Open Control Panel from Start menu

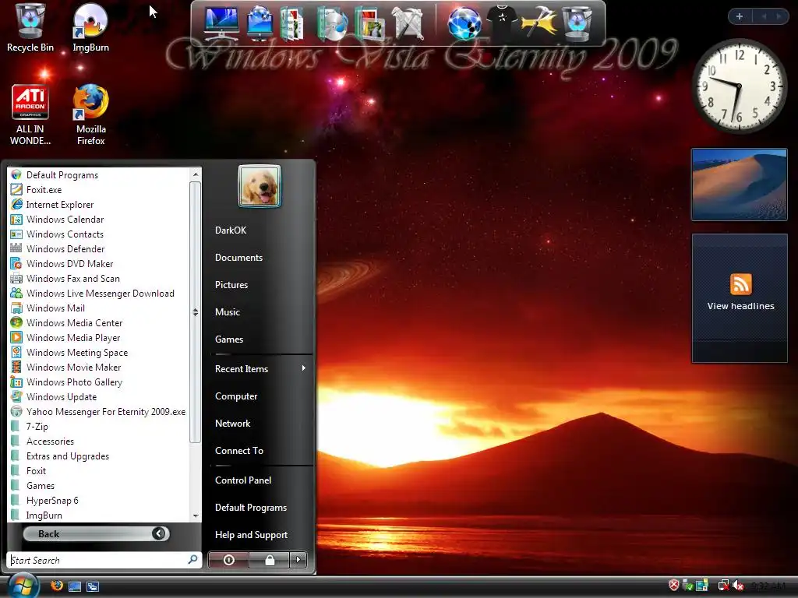point(243,480)
